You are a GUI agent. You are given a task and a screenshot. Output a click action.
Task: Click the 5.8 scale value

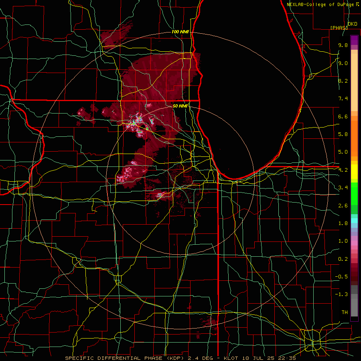click(x=343, y=134)
